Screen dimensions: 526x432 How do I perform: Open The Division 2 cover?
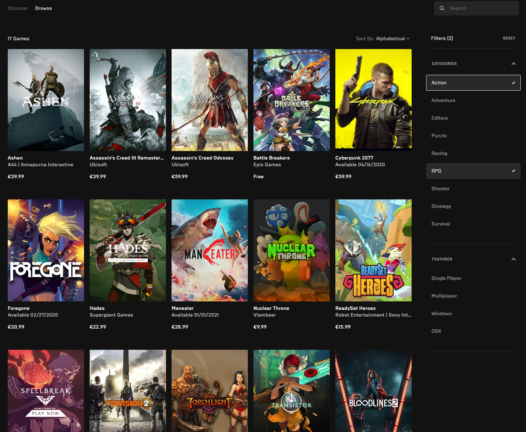point(128,391)
